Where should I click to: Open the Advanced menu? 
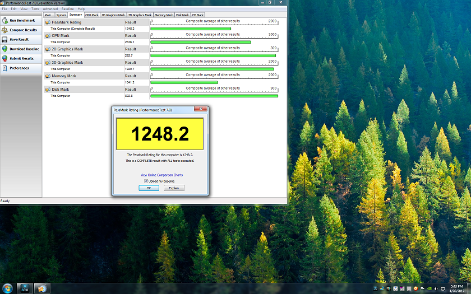tap(50, 9)
